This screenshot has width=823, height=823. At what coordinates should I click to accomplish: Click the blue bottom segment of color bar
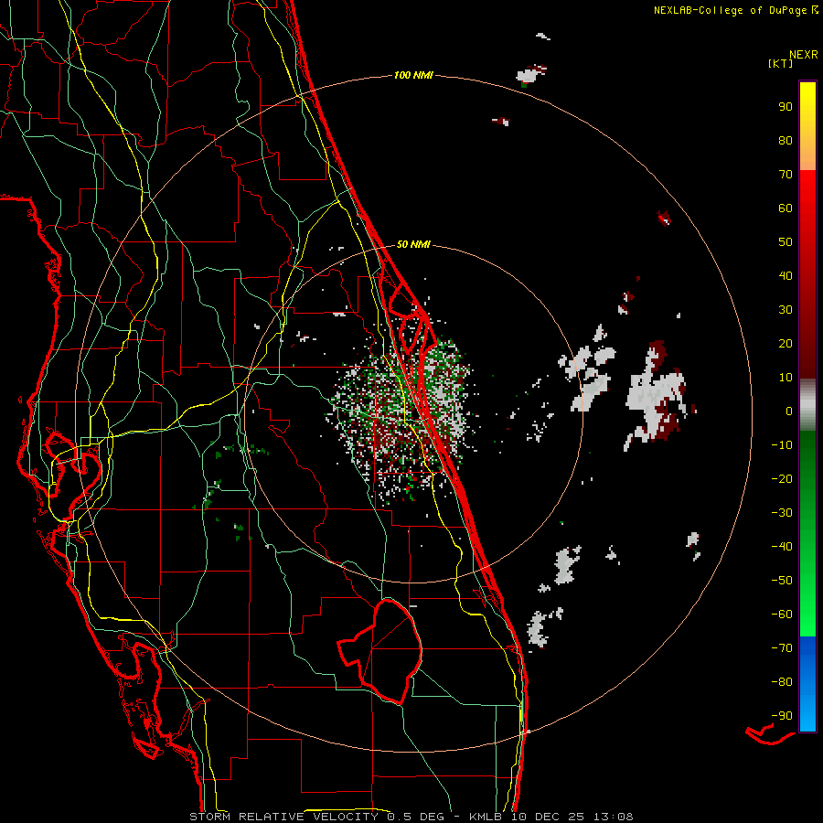pyautogui.click(x=807, y=683)
